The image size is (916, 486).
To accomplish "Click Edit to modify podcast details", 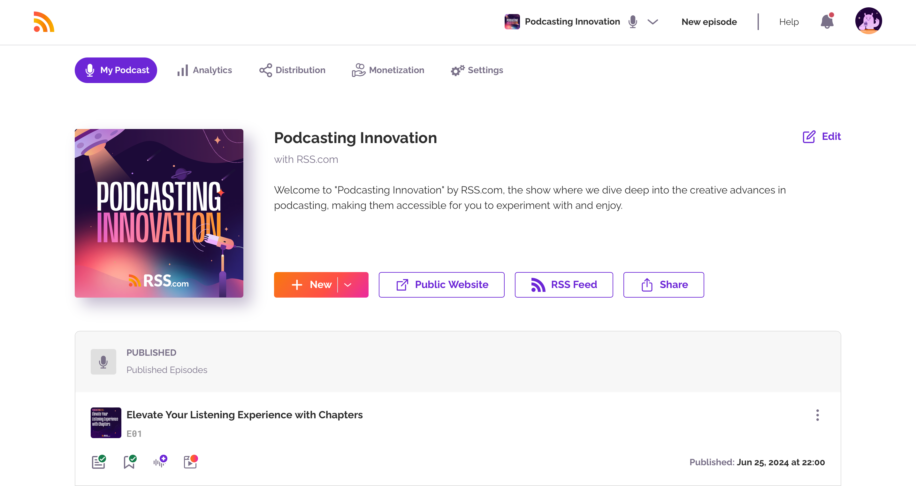I will [821, 137].
